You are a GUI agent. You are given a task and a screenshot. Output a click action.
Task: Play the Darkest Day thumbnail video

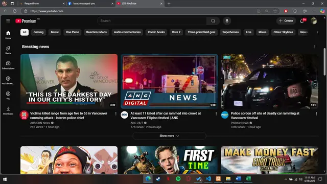[x=69, y=81]
